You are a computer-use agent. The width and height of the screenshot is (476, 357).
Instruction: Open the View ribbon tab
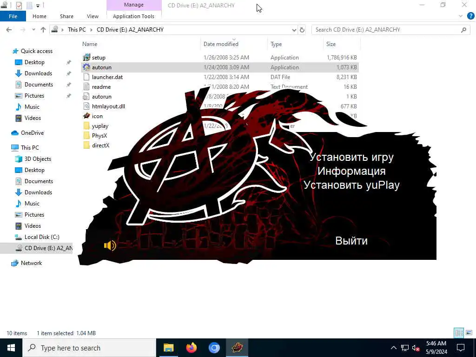(93, 16)
